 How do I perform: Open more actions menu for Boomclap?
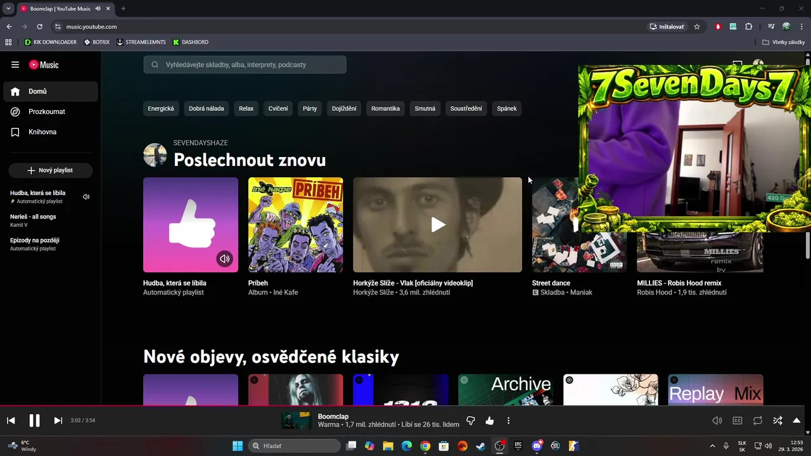click(x=508, y=421)
